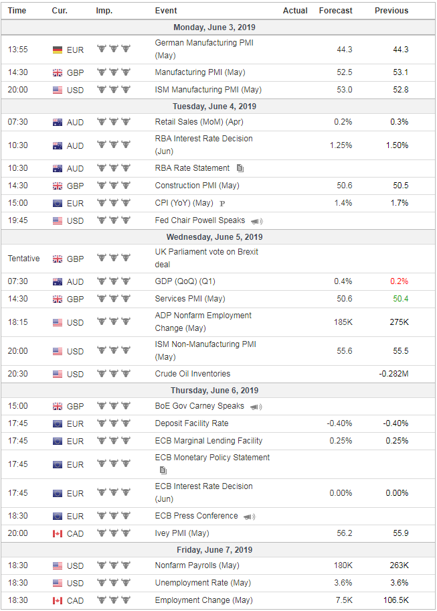Click the Actual column header
Viewport: 437px width, 611px height.
tap(295, 11)
